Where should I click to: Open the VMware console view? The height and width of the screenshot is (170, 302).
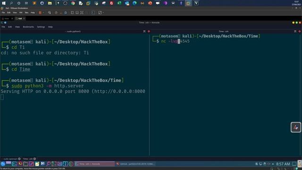coord(93,13)
